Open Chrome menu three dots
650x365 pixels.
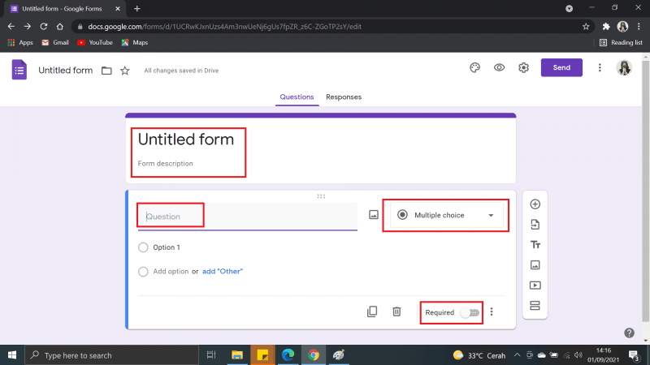(x=639, y=27)
